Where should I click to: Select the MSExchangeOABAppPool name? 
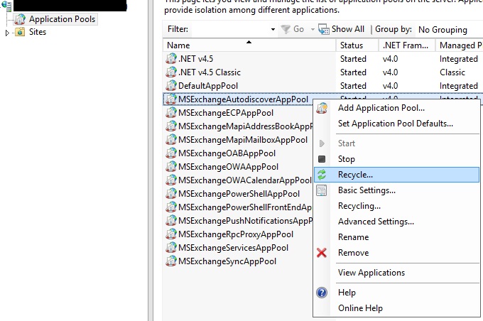pos(227,153)
